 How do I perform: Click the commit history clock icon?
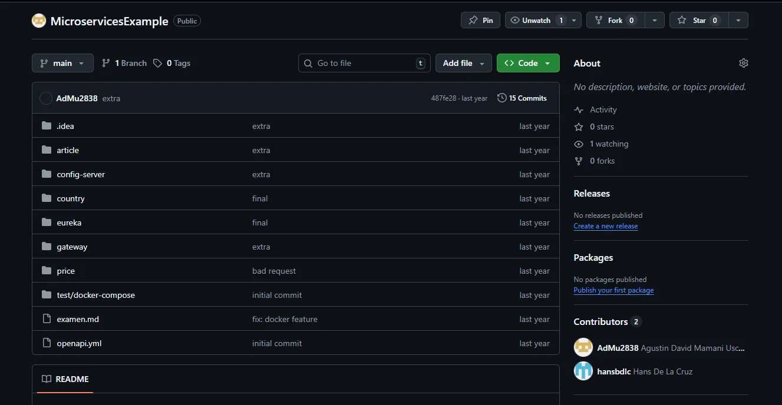(501, 98)
